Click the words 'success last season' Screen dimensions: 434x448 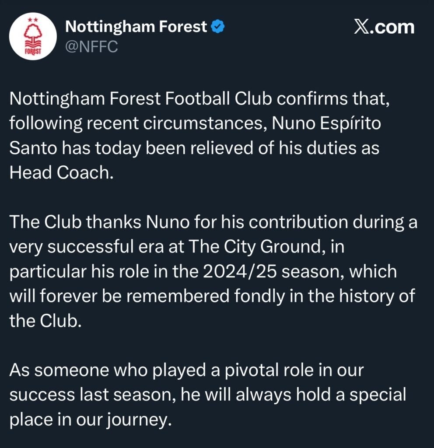click(94, 395)
